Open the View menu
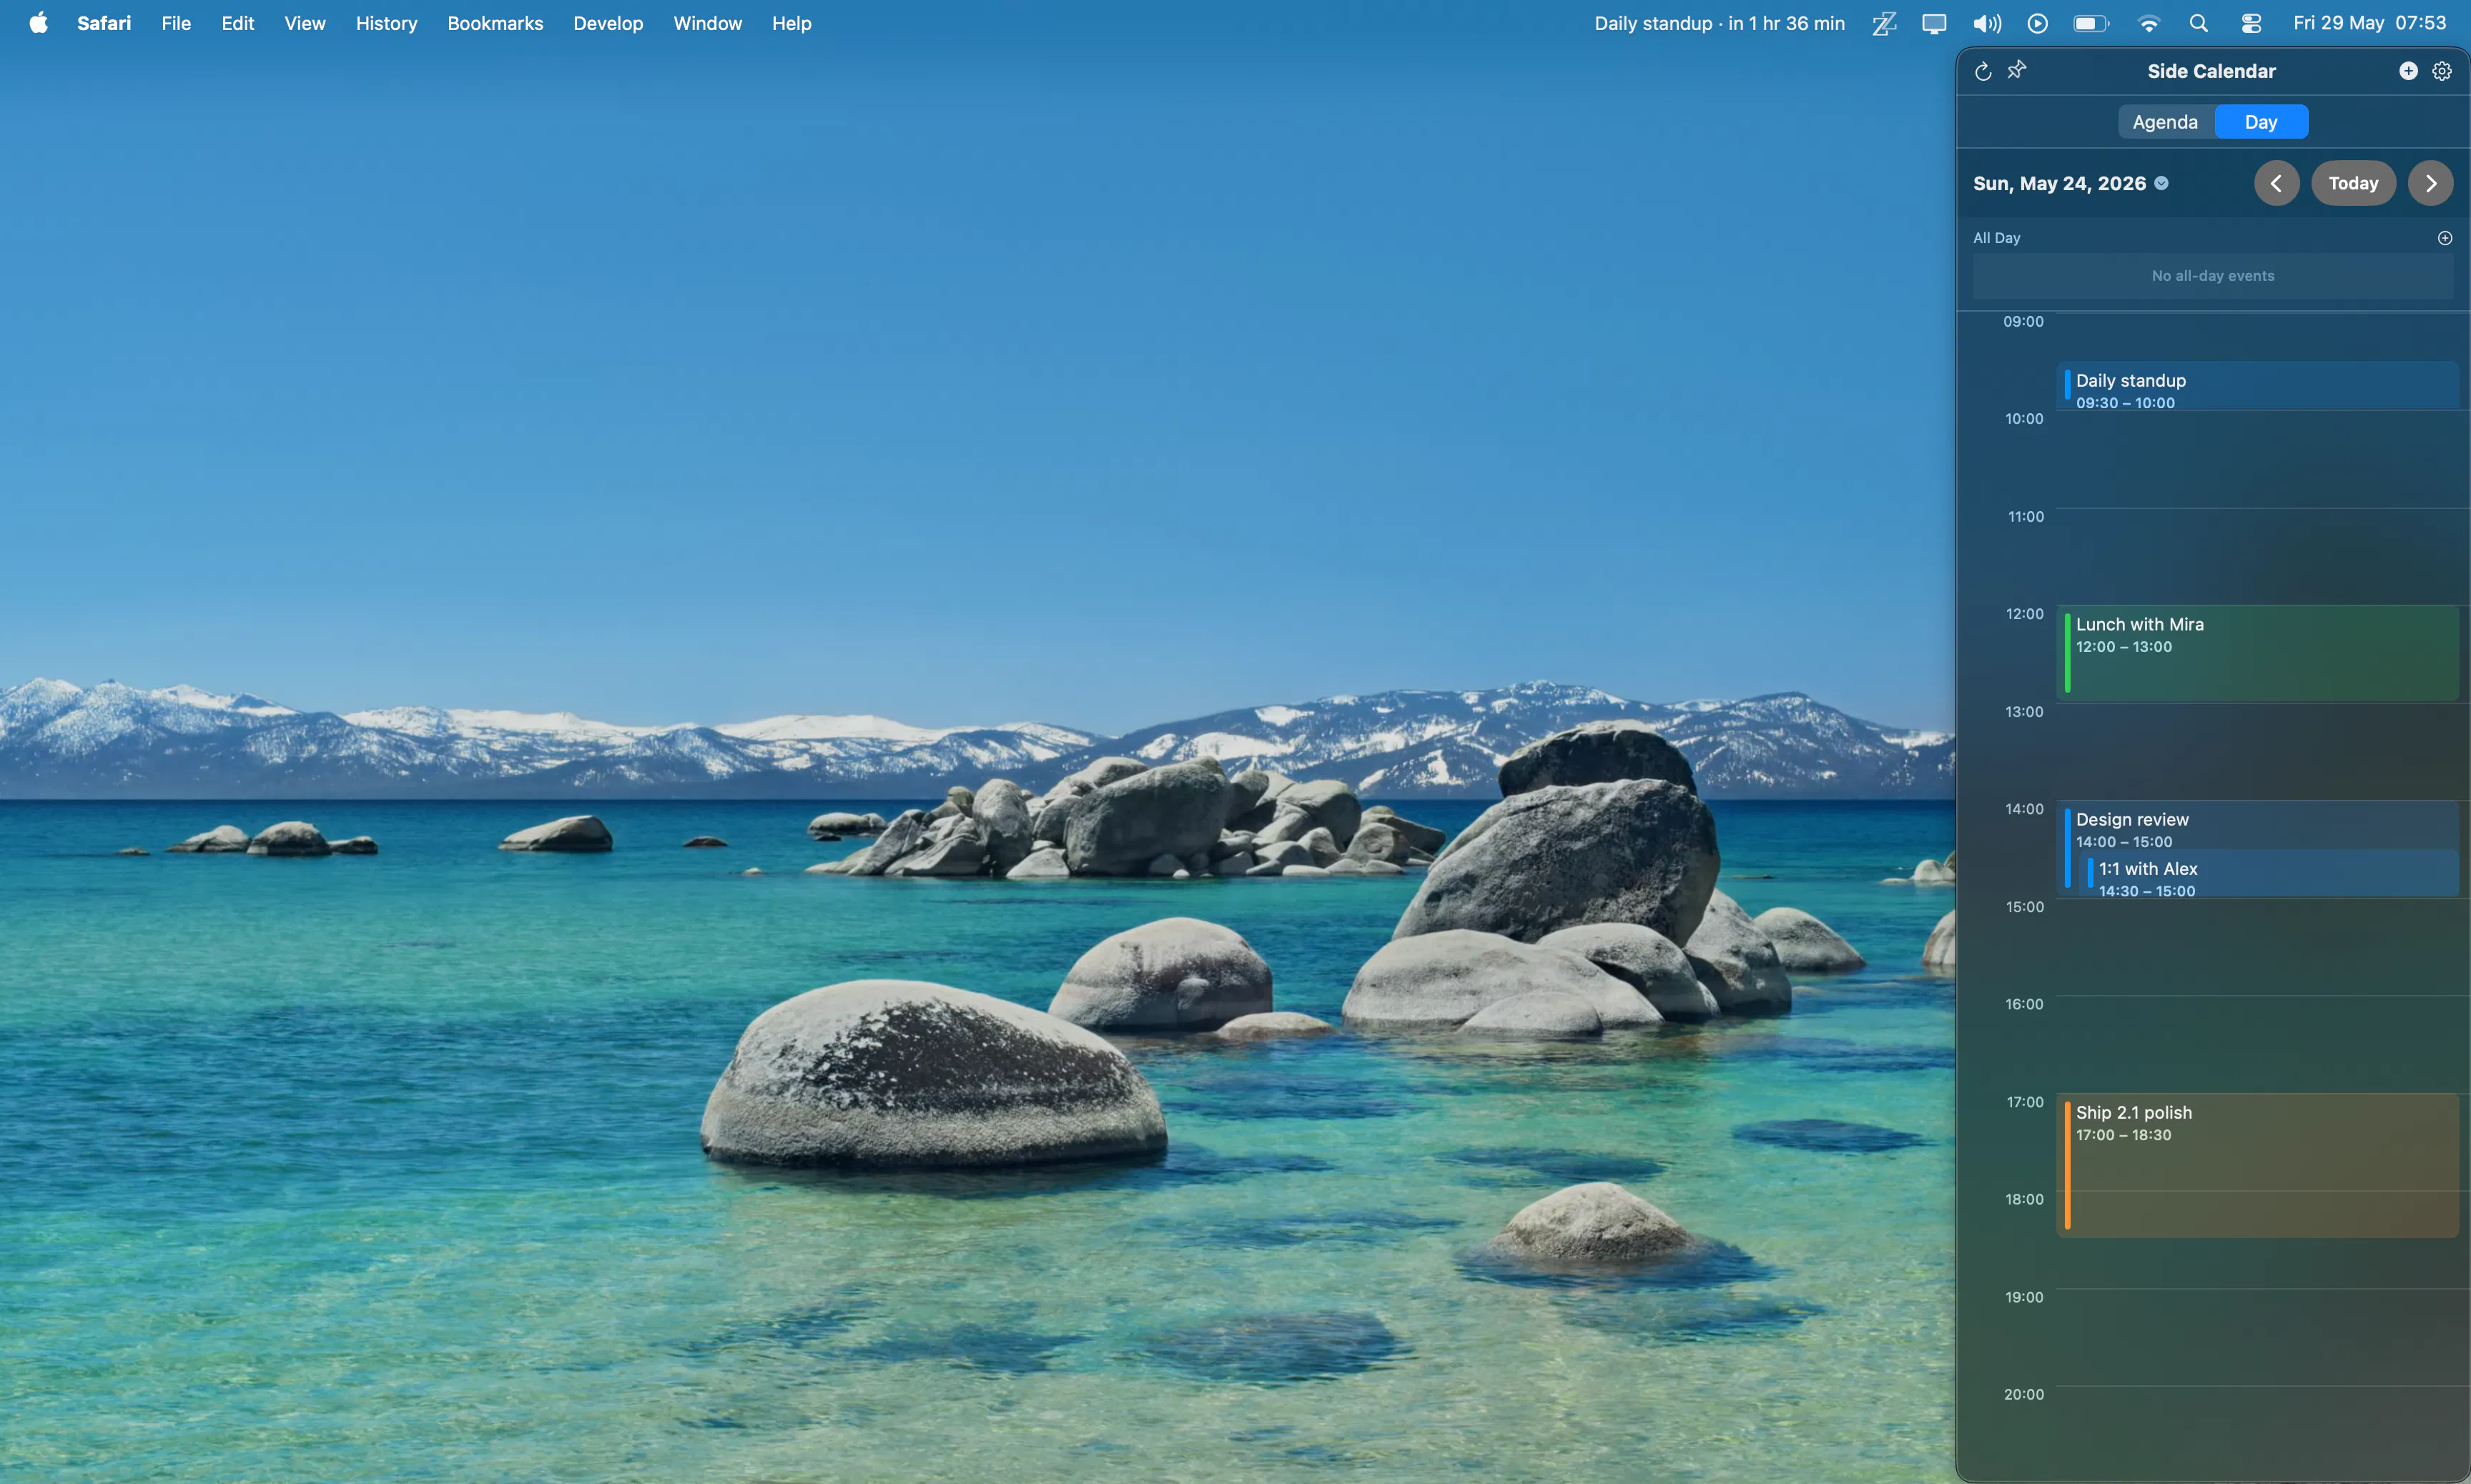 pyautogui.click(x=304, y=23)
